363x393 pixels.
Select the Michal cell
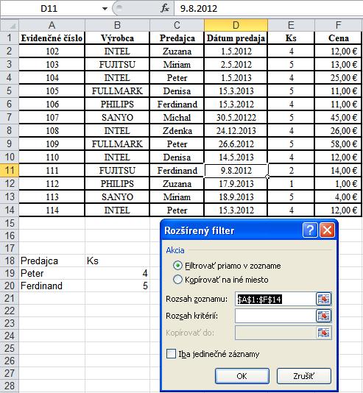tap(177, 118)
